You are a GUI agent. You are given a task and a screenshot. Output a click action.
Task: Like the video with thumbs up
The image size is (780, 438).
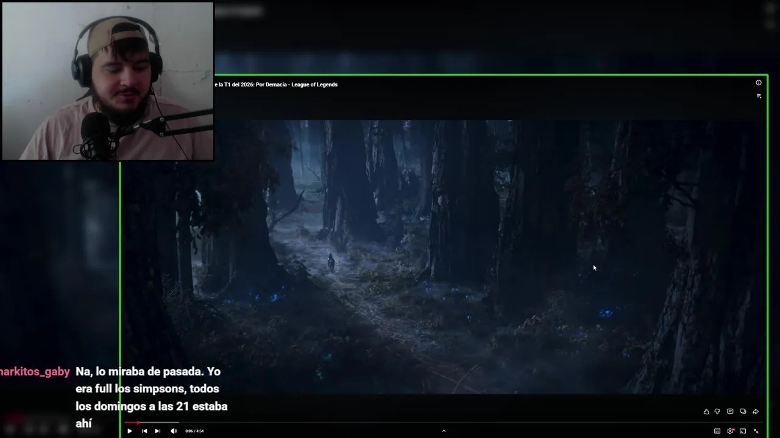click(x=706, y=412)
